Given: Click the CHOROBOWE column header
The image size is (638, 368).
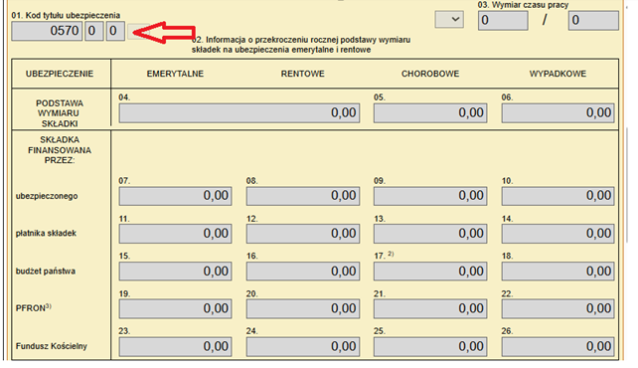Looking at the screenshot, I should click(x=430, y=74).
